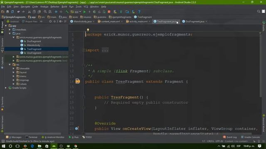Select DosFragment in project tree
266x149 pixels.
click(x=34, y=41)
